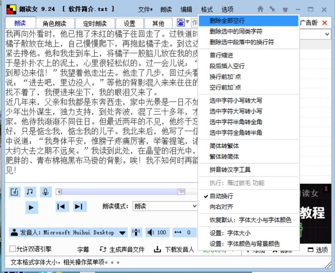The image size is (335, 273).
Task: Click 生成声音文件 button
Action: pos(122,250)
